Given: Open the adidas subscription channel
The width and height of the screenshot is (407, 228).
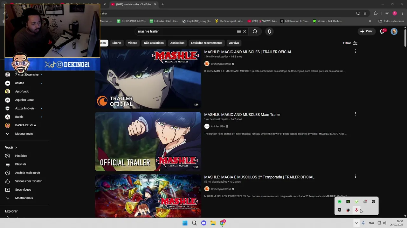Looking at the screenshot, I should pos(20,83).
